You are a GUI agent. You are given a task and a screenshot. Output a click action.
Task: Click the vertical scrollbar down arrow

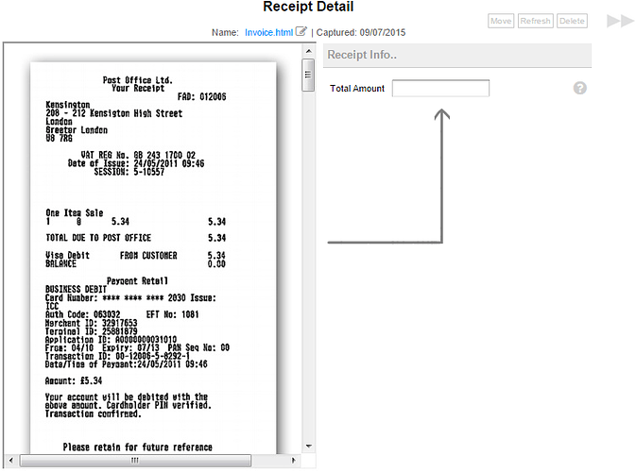307,447
